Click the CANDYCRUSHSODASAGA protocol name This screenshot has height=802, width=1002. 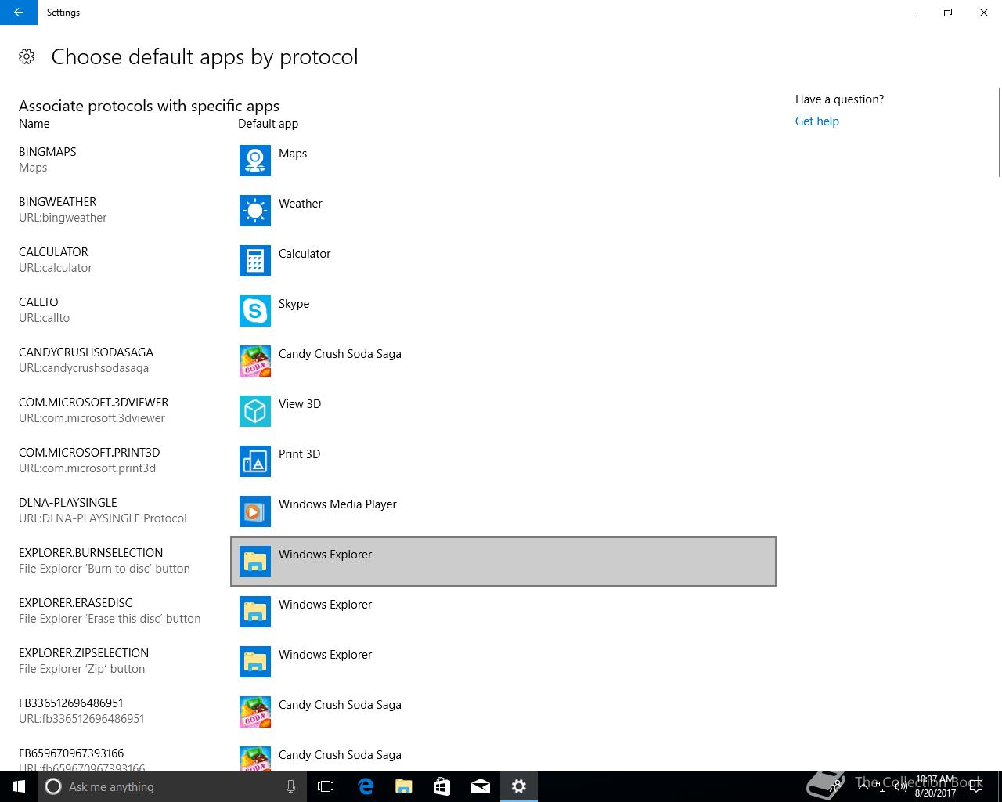[86, 352]
